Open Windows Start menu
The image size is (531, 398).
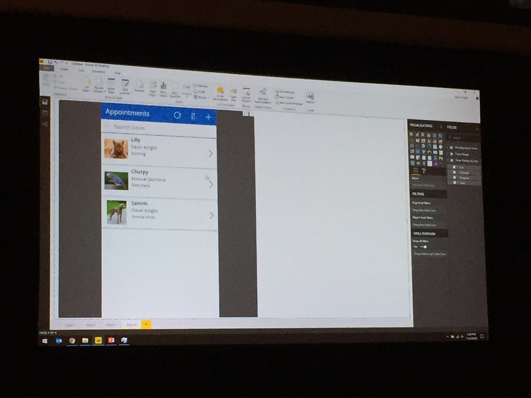pos(44,341)
